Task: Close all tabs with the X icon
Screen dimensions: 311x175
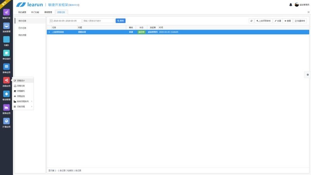Action: coord(308,12)
